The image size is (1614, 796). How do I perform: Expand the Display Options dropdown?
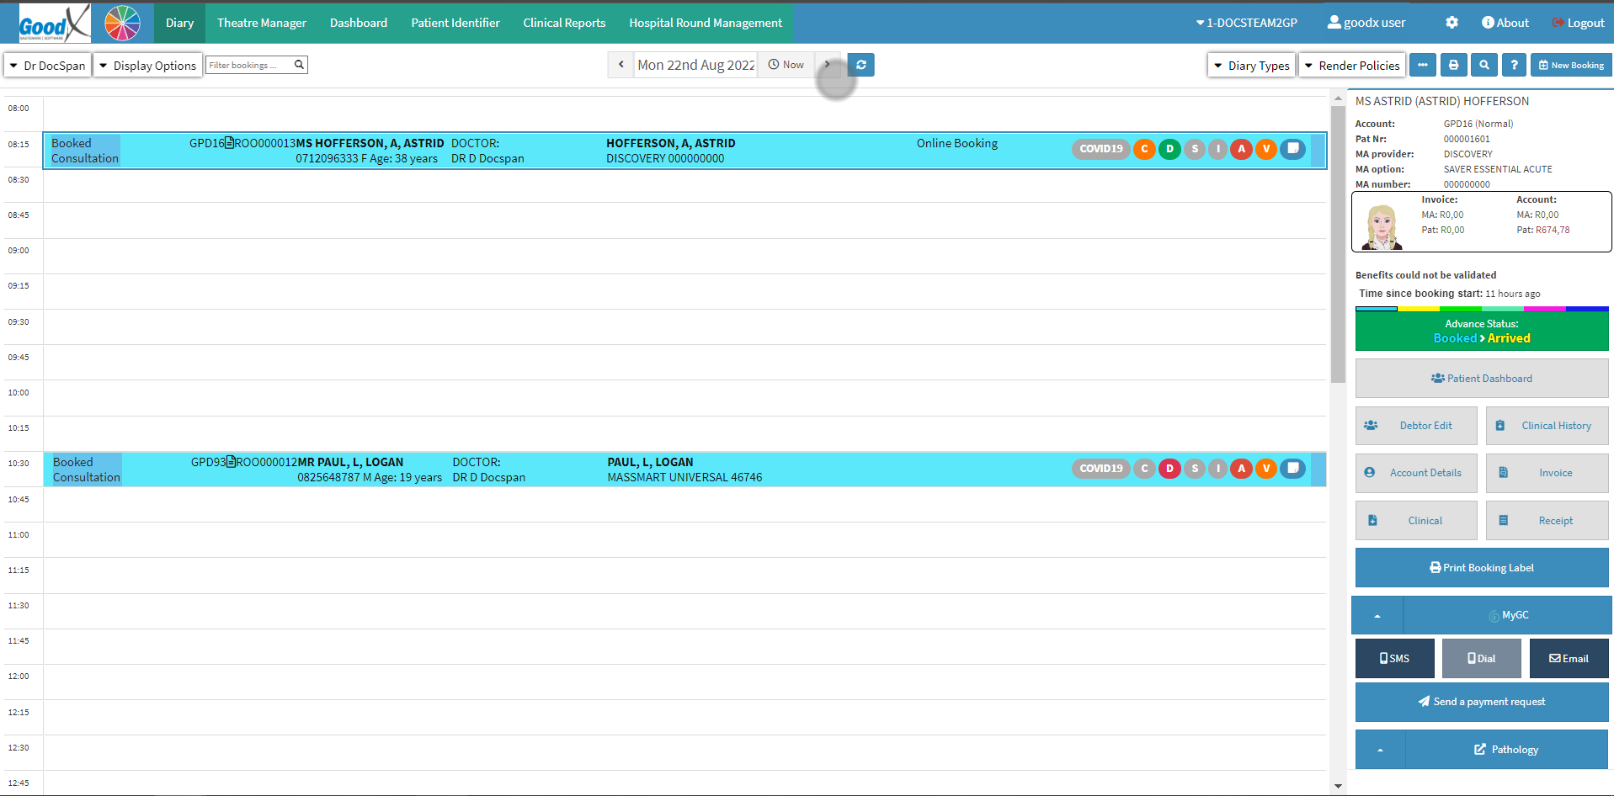[147, 66]
